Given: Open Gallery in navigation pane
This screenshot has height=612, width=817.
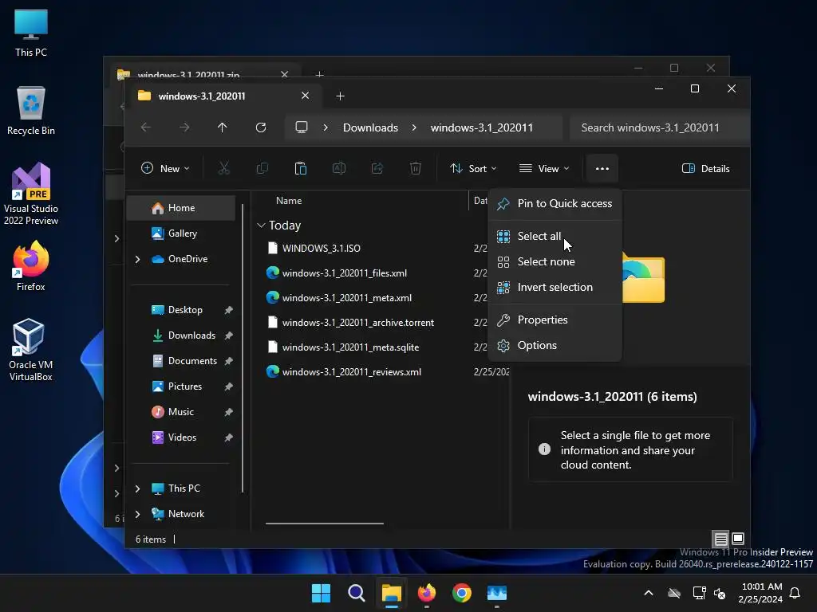Looking at the screenshot, I should point(181,233).
